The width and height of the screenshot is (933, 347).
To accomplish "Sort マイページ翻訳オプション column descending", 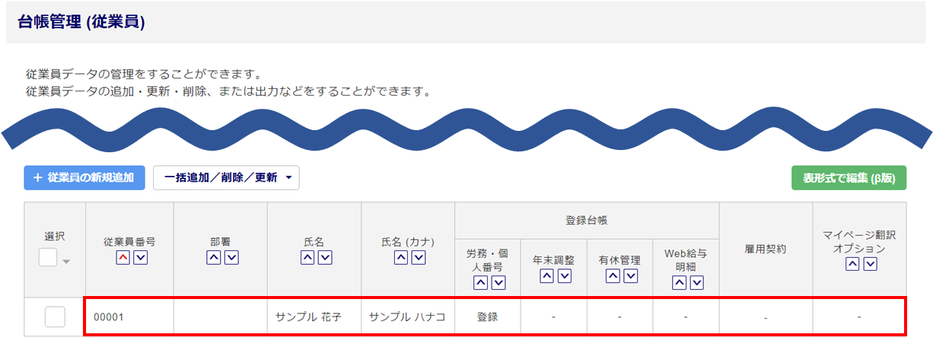I will [870, 264].
